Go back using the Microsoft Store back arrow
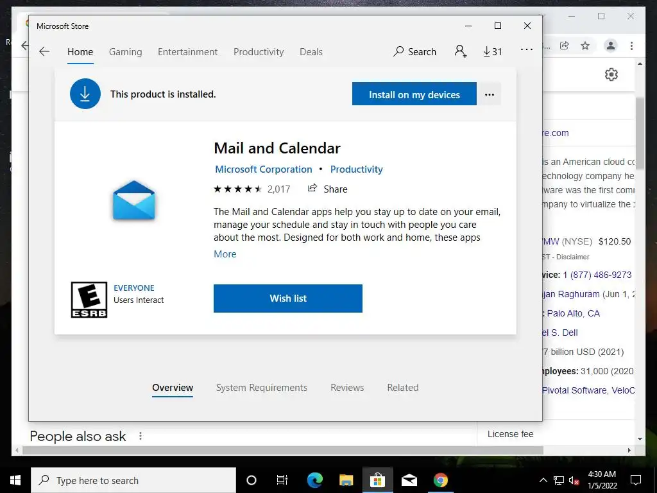 (44, 51)
